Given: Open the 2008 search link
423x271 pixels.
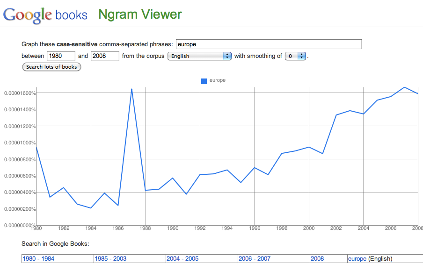Looking at the screenshot, I should (317, 258).
